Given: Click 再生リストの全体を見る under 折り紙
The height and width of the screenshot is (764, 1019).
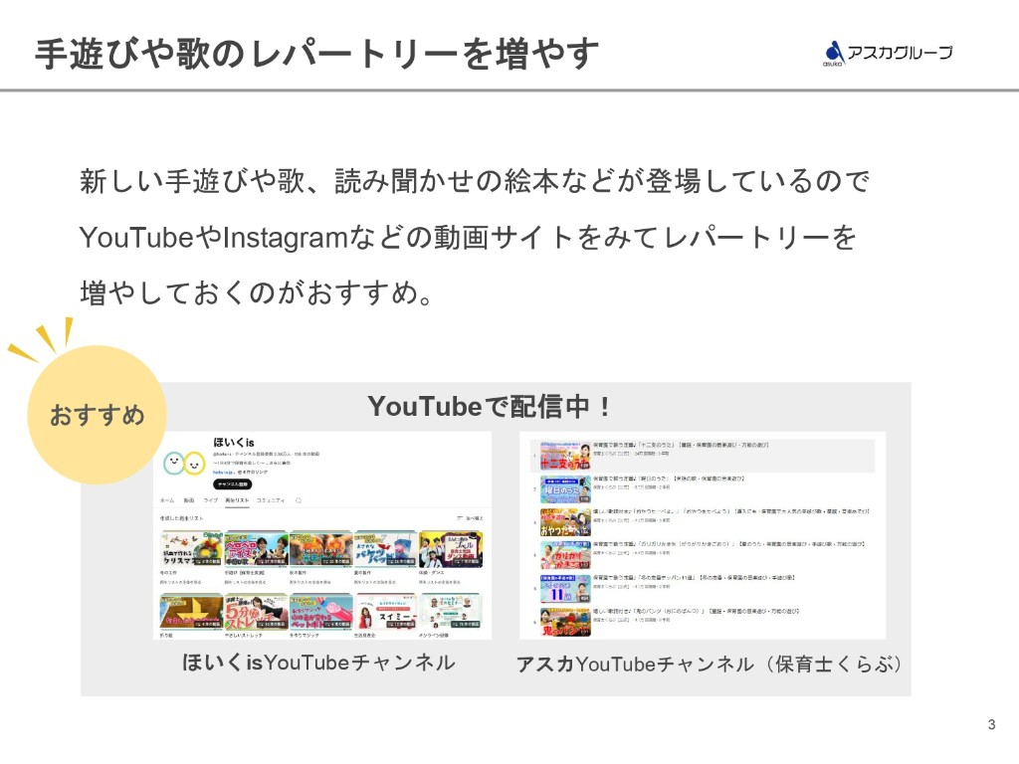Looking at the screenshot, I should point(189,645).
